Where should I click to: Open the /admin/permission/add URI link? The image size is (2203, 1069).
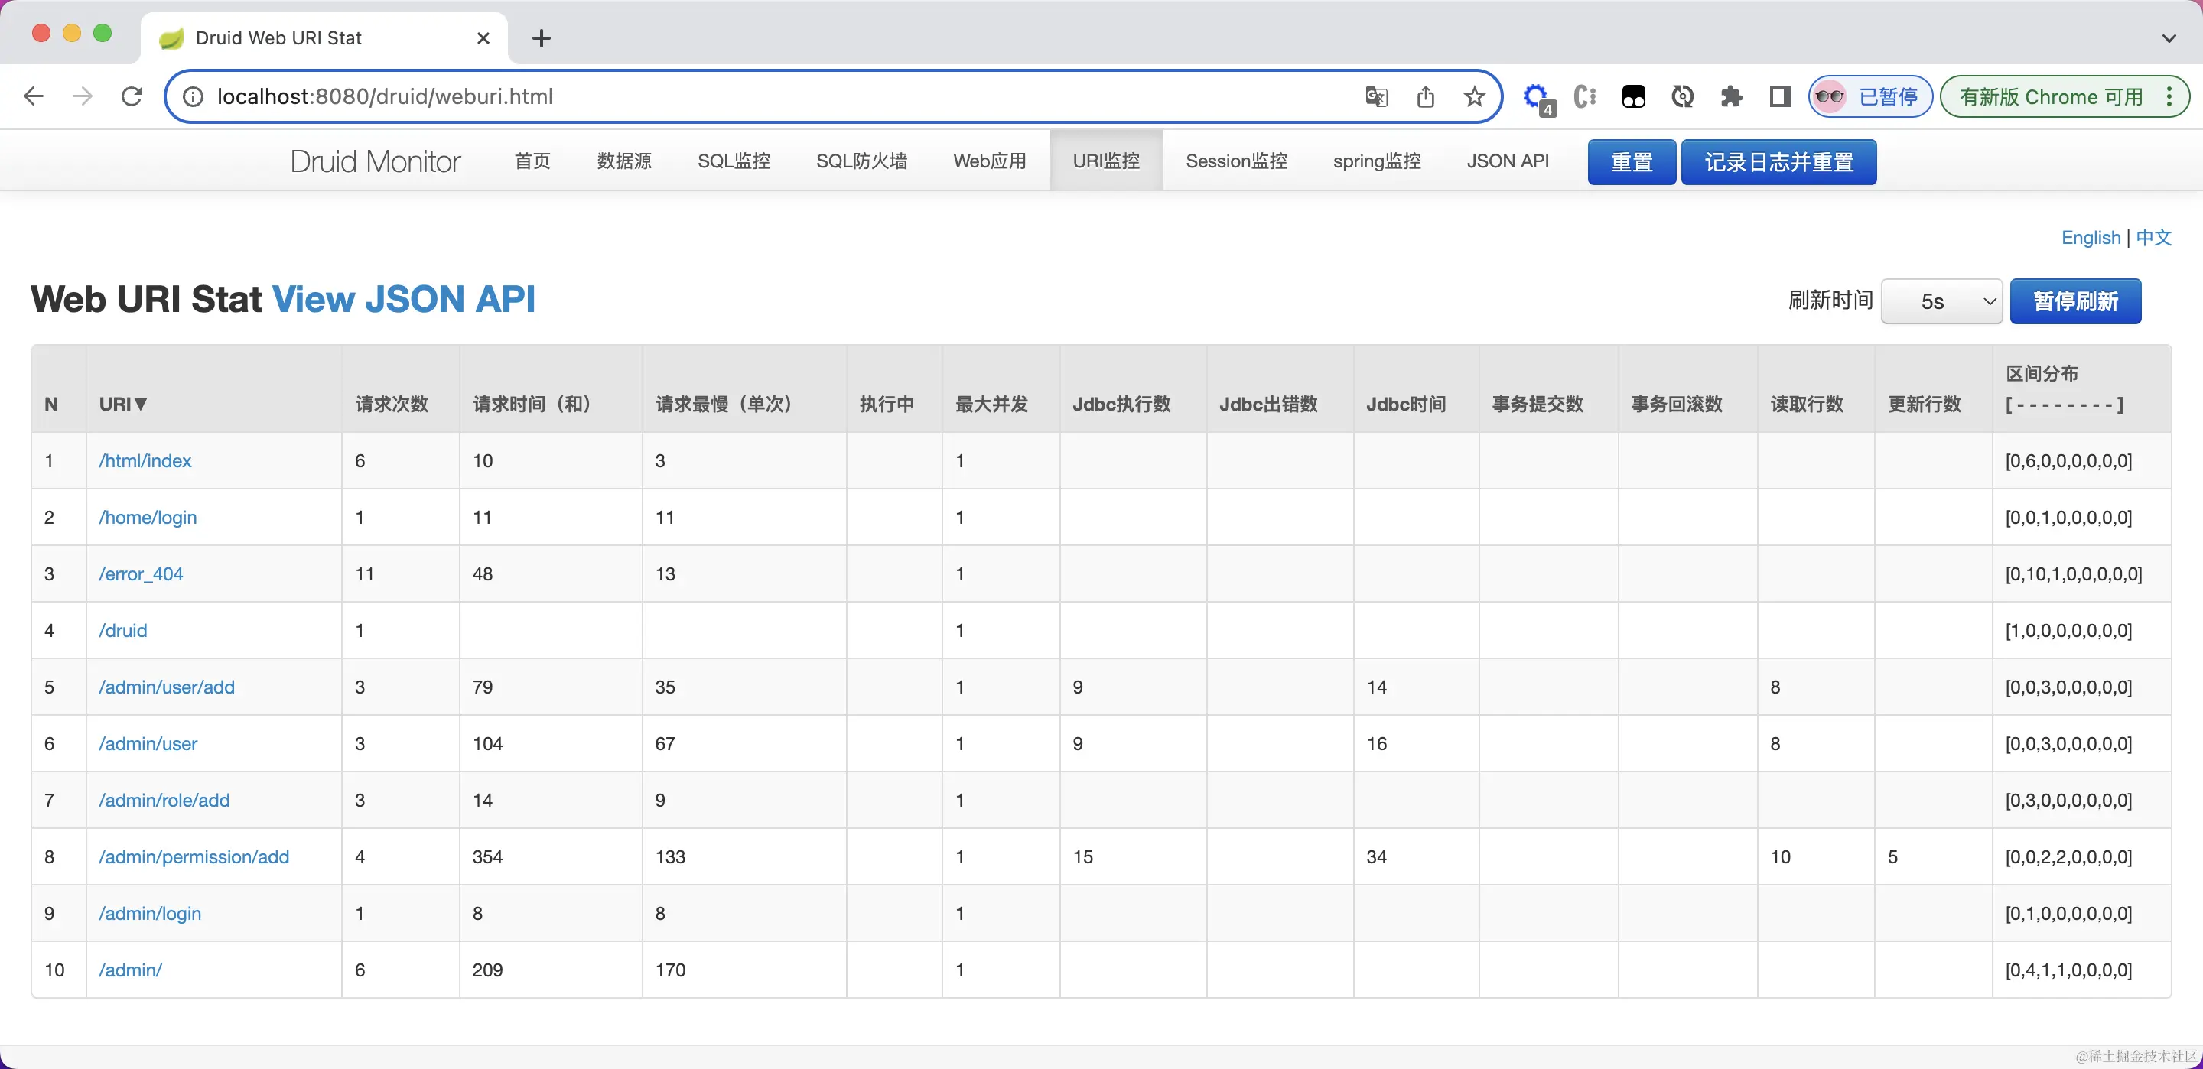[194, 856]
